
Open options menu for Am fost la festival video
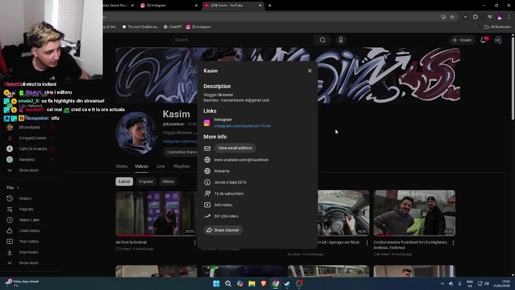tap(195, 243)
